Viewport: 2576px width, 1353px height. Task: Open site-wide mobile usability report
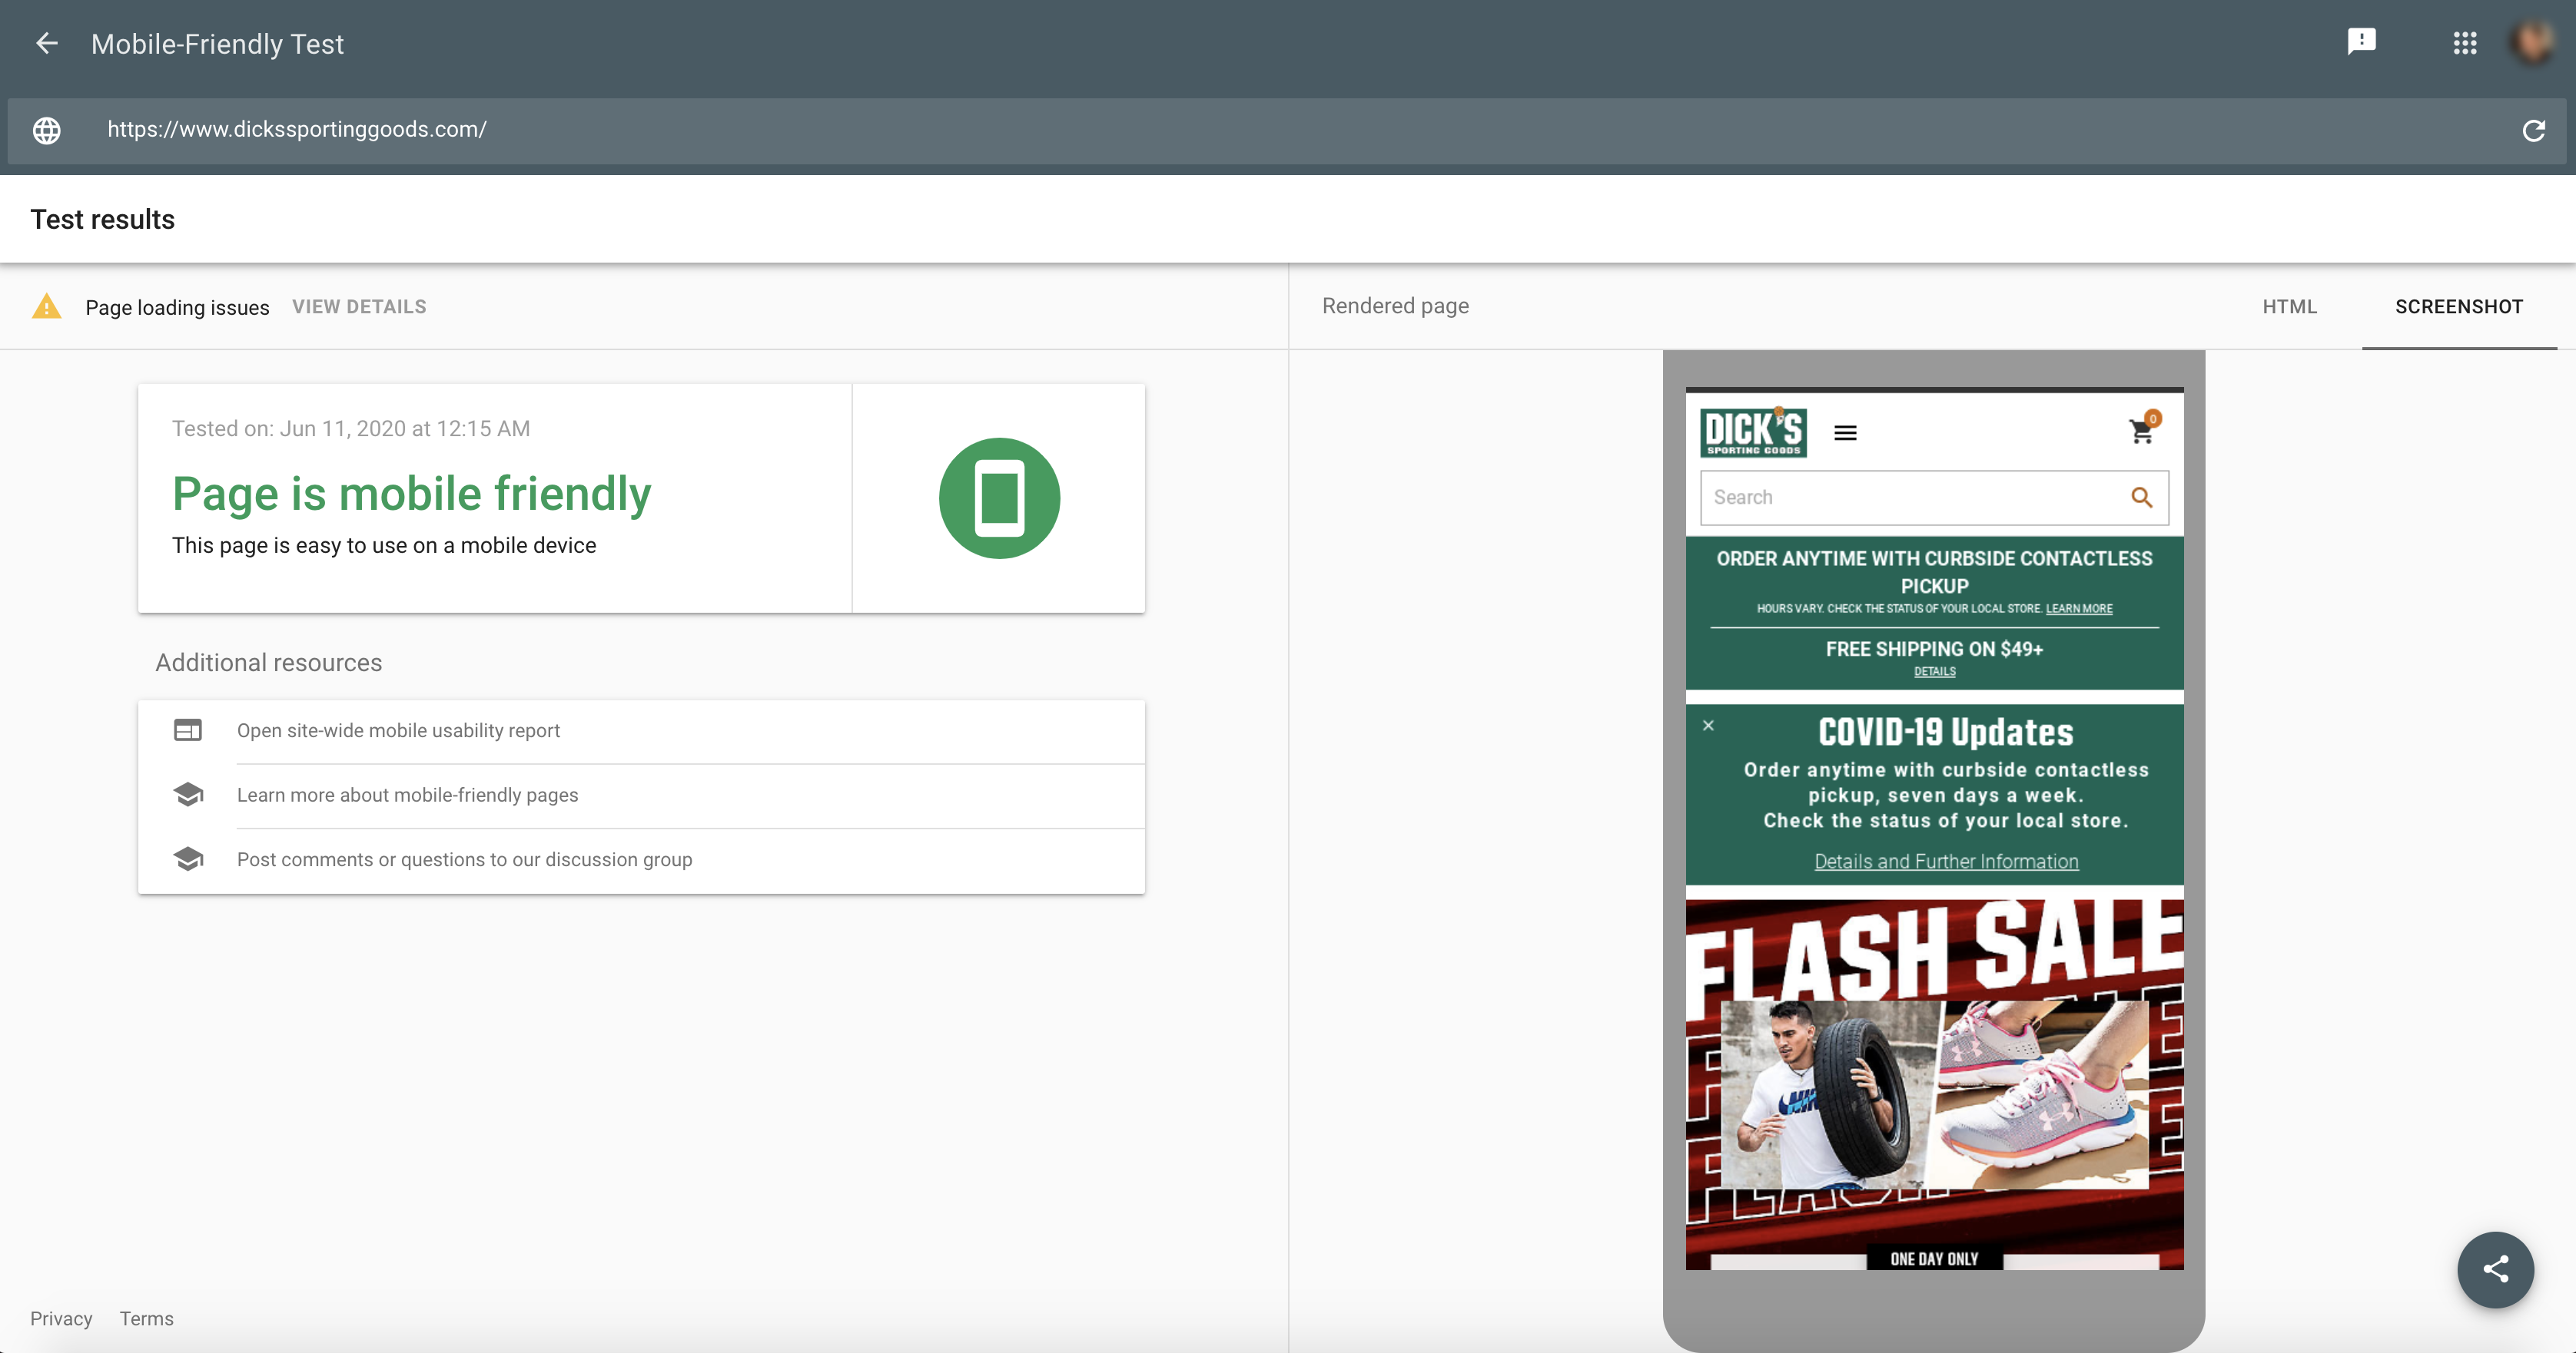[398, 730]
